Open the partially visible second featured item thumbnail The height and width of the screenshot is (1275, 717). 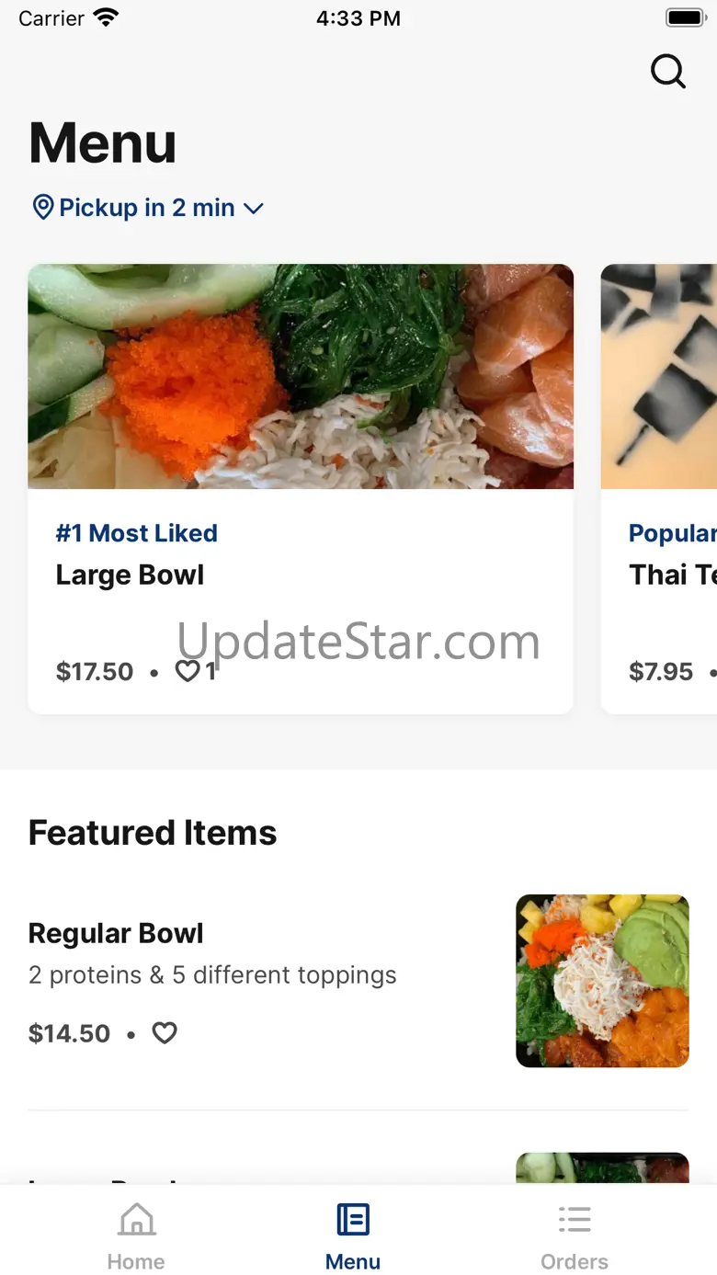point(602,1167)
